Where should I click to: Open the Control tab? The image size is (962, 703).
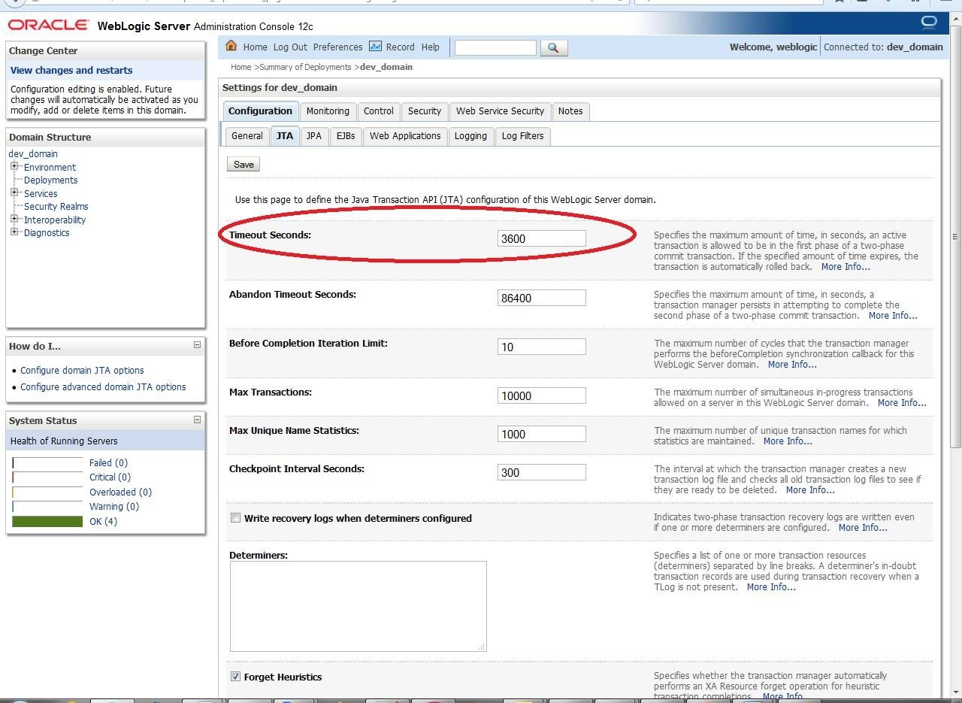click(x=379, y=111)
